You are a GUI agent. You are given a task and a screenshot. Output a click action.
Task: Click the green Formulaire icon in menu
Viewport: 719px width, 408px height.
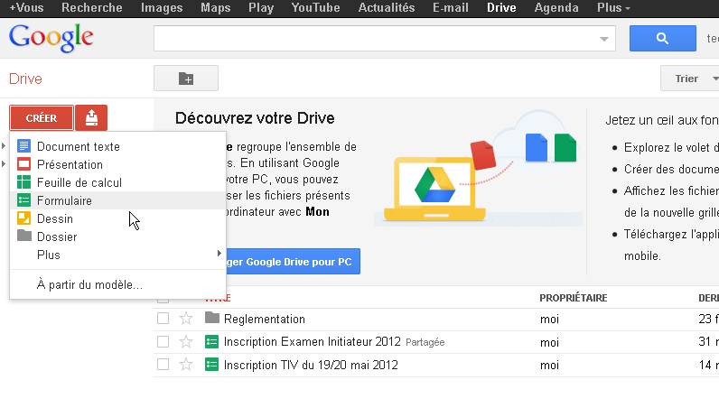tap(23, 200)
